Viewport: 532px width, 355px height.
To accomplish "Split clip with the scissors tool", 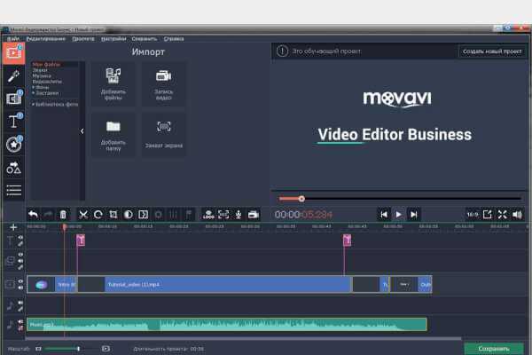I will (83, 215).
